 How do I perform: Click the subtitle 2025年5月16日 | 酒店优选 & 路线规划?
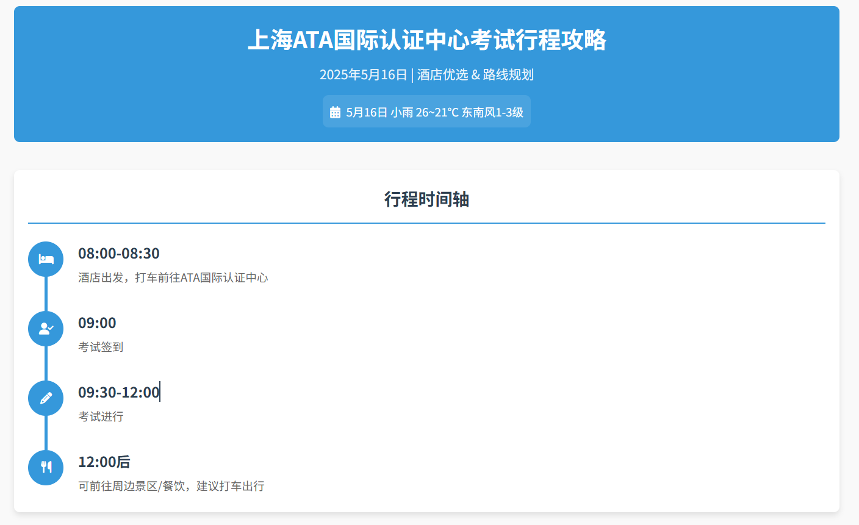pos(426,74)
